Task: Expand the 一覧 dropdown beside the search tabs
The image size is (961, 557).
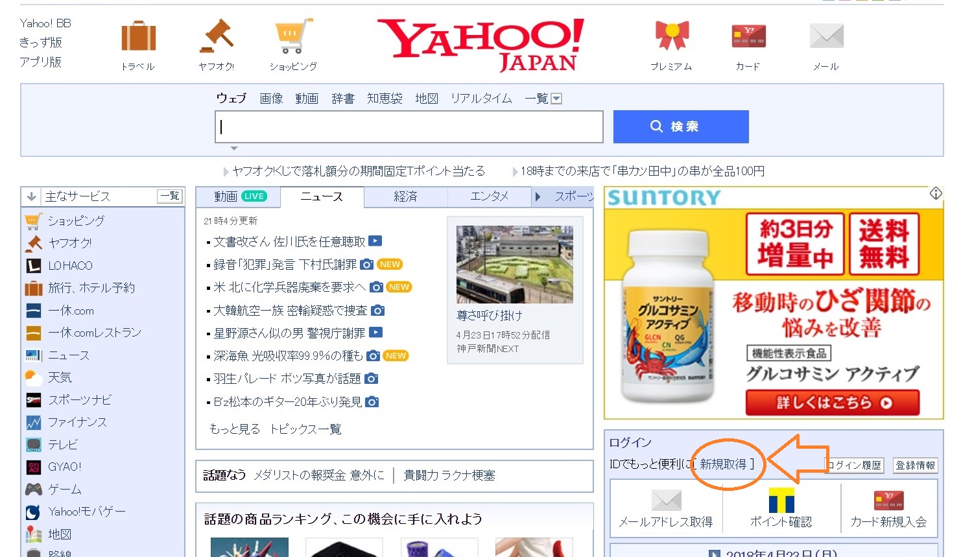Action: pyautogui.click(x=556, y=99)
